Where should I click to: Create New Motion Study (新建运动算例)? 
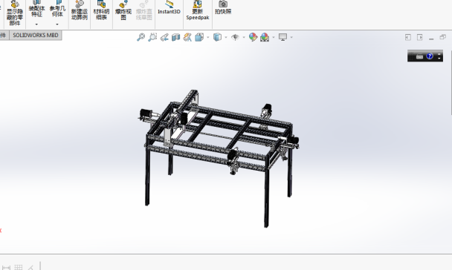(x=80, y=10)
